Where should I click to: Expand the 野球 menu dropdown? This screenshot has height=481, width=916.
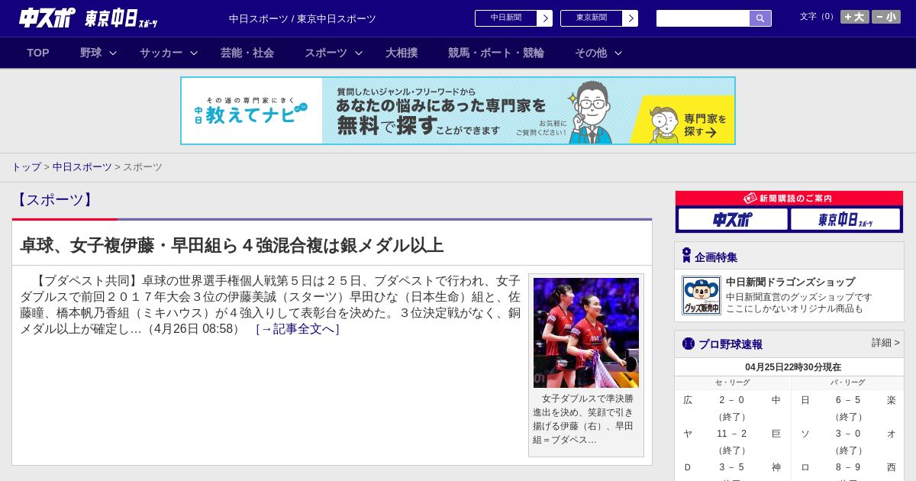pos(98,53)
